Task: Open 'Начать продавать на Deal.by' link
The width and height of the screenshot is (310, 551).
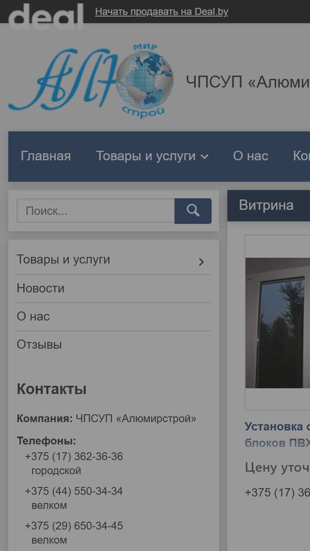Action: click(x=162, y=12)
